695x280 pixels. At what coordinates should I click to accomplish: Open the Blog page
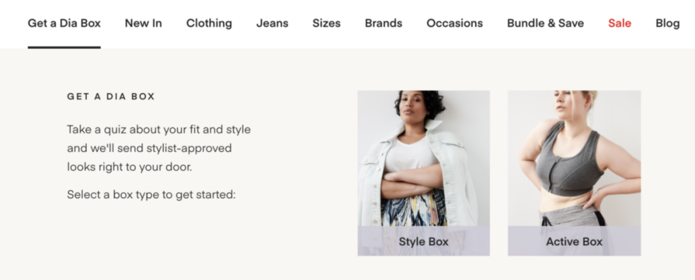tap(667, 23)
